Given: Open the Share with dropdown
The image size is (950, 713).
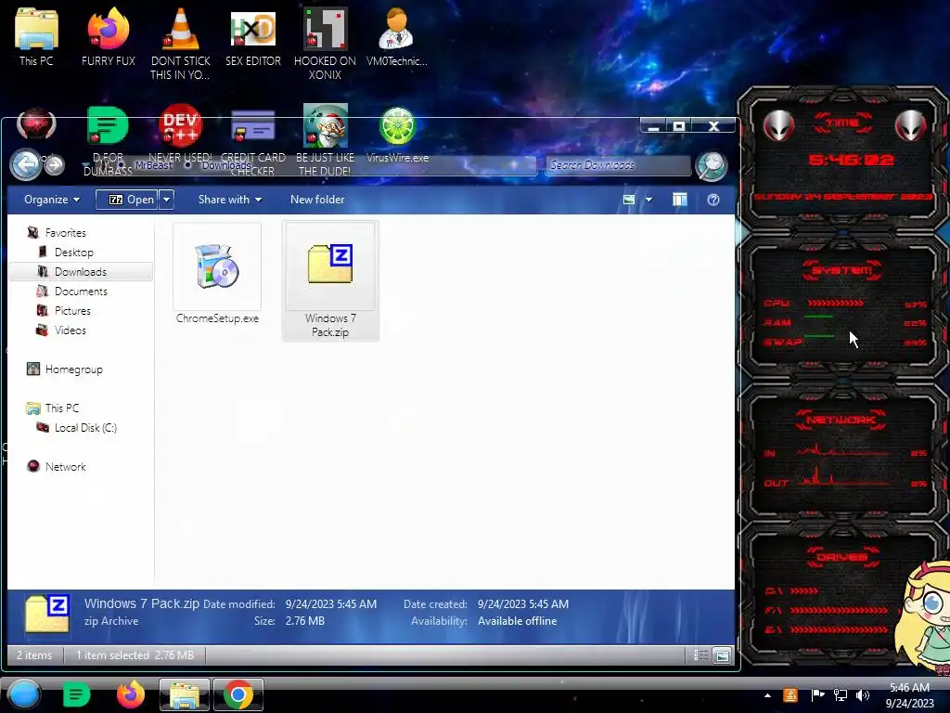Looking at the screenshot, I should [x=230, y=200].
